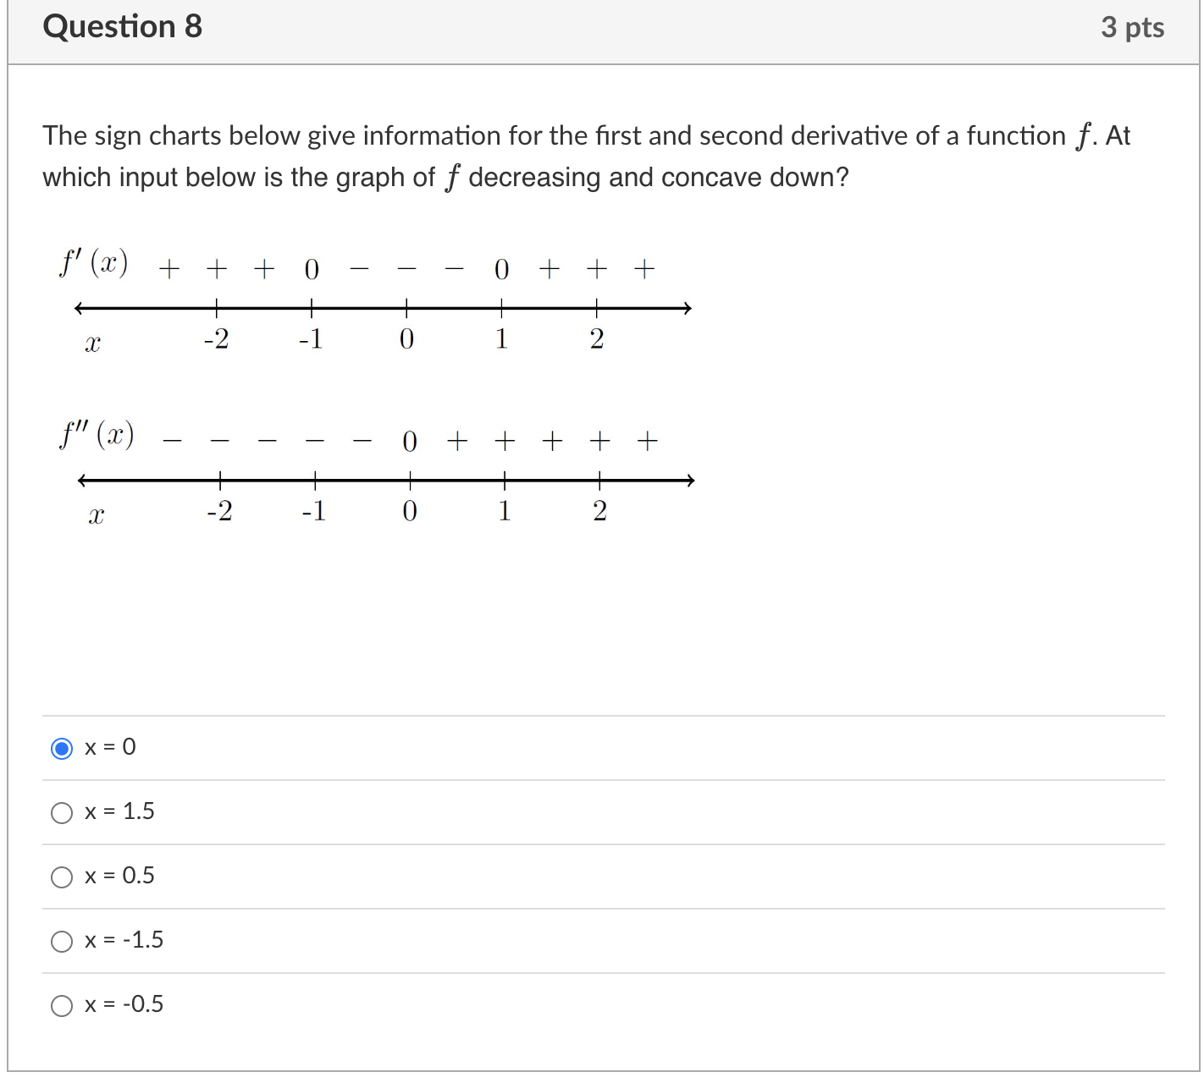Click the 3 pts score label
Screen dimensions: 1204x1083
(x=1132, y=28)
